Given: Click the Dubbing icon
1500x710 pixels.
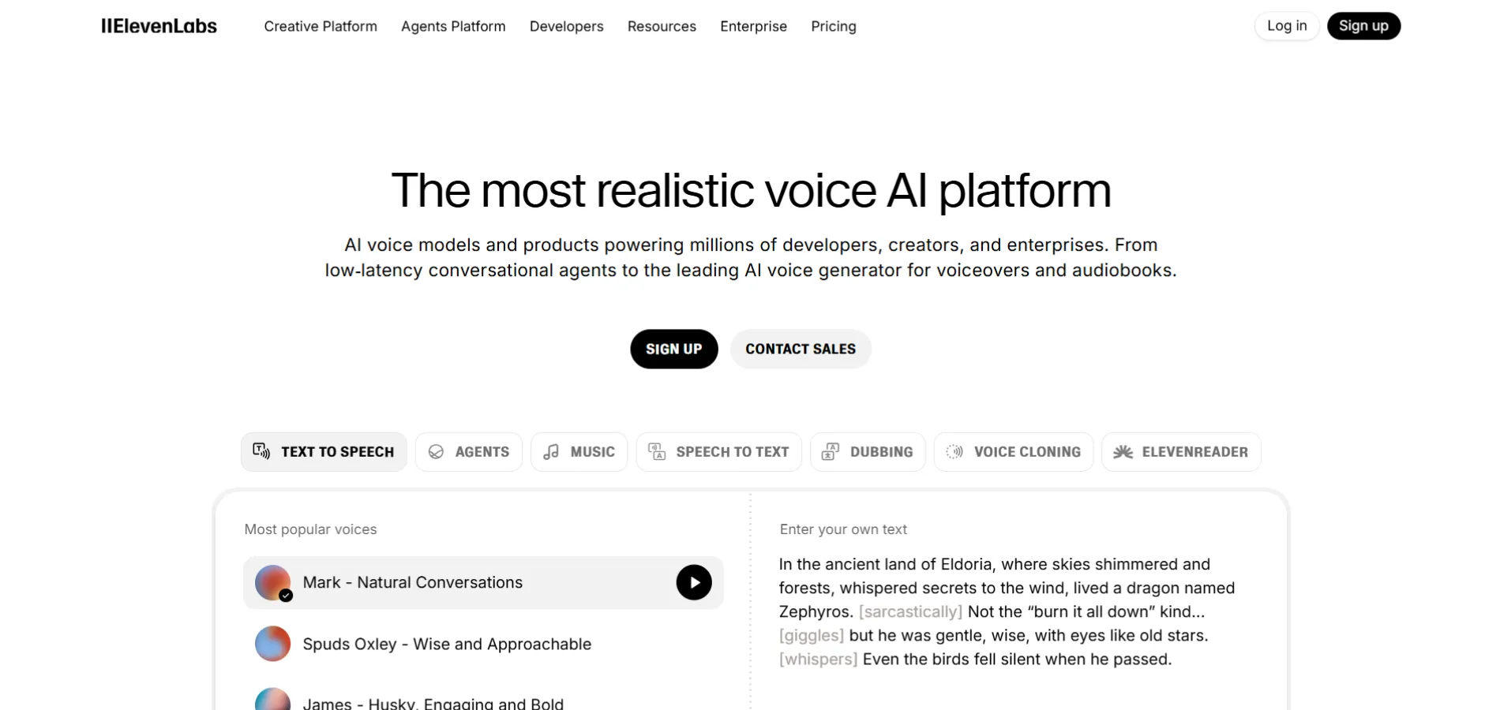Looking at the screenshot, I should click(831, 452).
